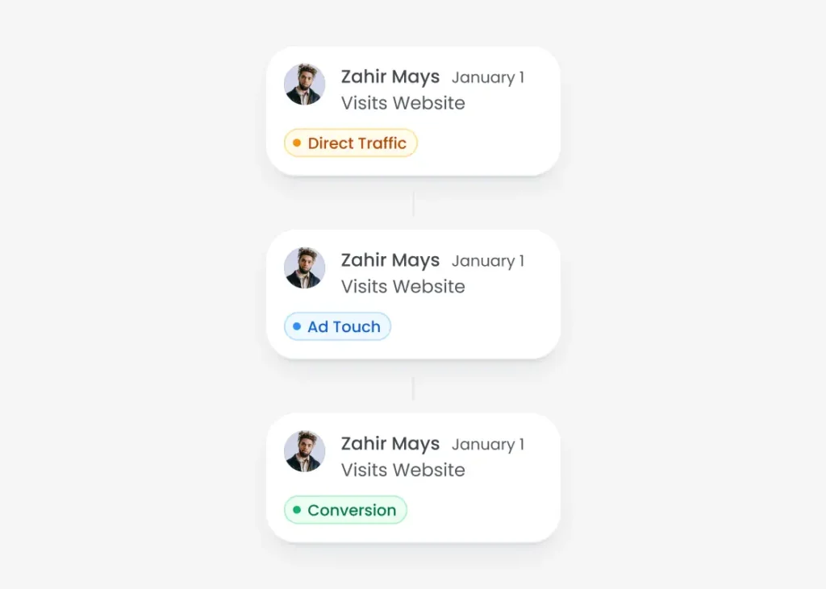Open Zahir Mays name in Direct Traffic card
826x589 pixels.
(390, 77)
